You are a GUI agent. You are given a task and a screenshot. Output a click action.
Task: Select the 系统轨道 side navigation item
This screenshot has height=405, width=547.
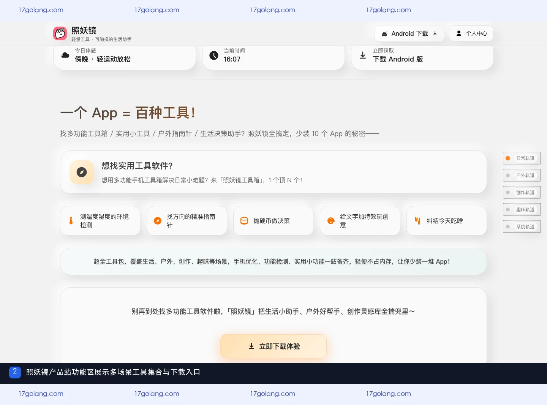tap(522, 227)
